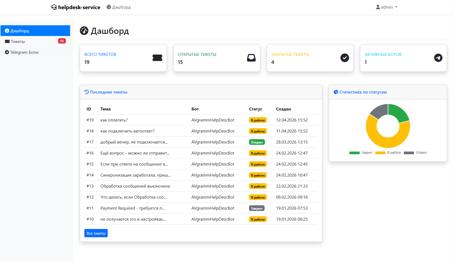Click the large gauge icon beside Дашборд heading
This screenshot has height=262, width=454.
(x=84, y=31)
